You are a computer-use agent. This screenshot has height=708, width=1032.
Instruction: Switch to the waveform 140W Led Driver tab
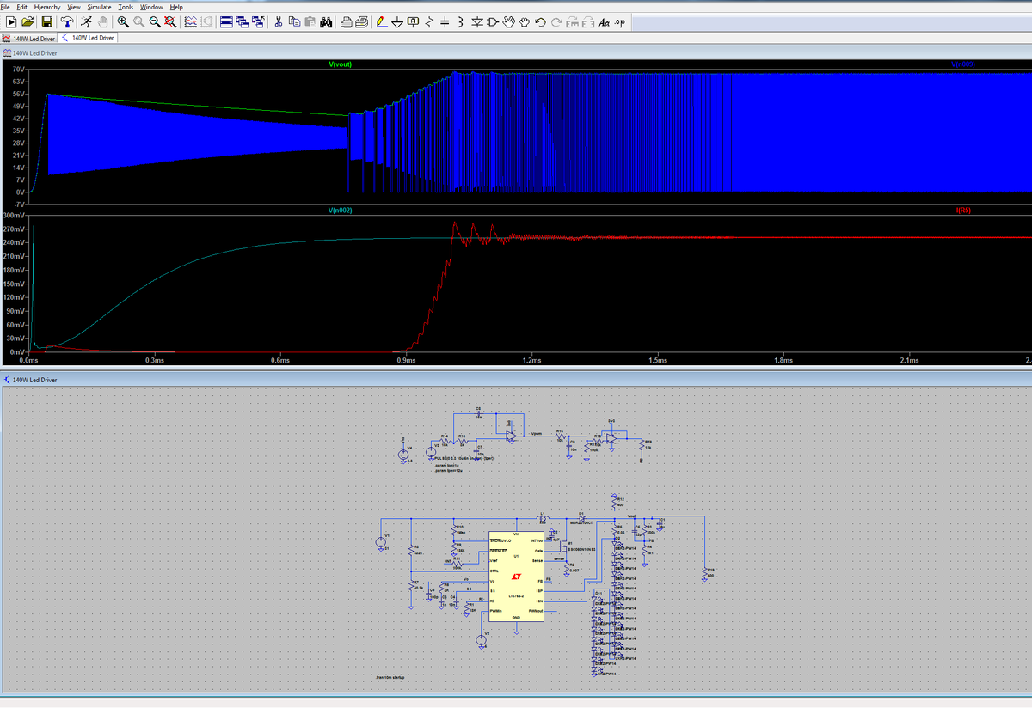click(x=29, y=38)
